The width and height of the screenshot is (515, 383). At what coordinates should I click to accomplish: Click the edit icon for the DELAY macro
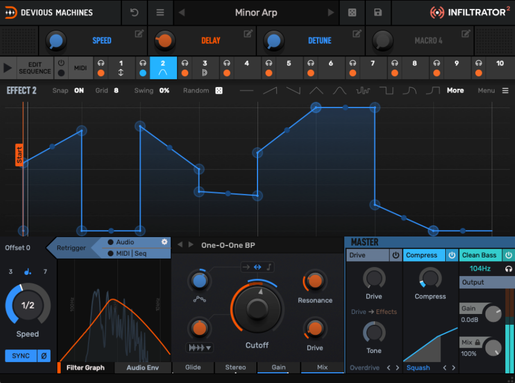pos(248,34)
